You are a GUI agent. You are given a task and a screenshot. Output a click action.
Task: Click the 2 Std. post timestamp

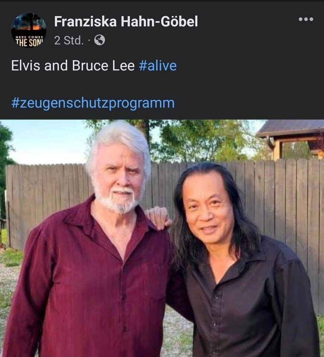pyautogui.click(x=69, y=40)
